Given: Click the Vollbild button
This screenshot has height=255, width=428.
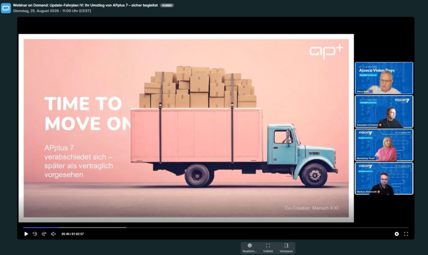Looking at the screenshot, I should (268, 248).
